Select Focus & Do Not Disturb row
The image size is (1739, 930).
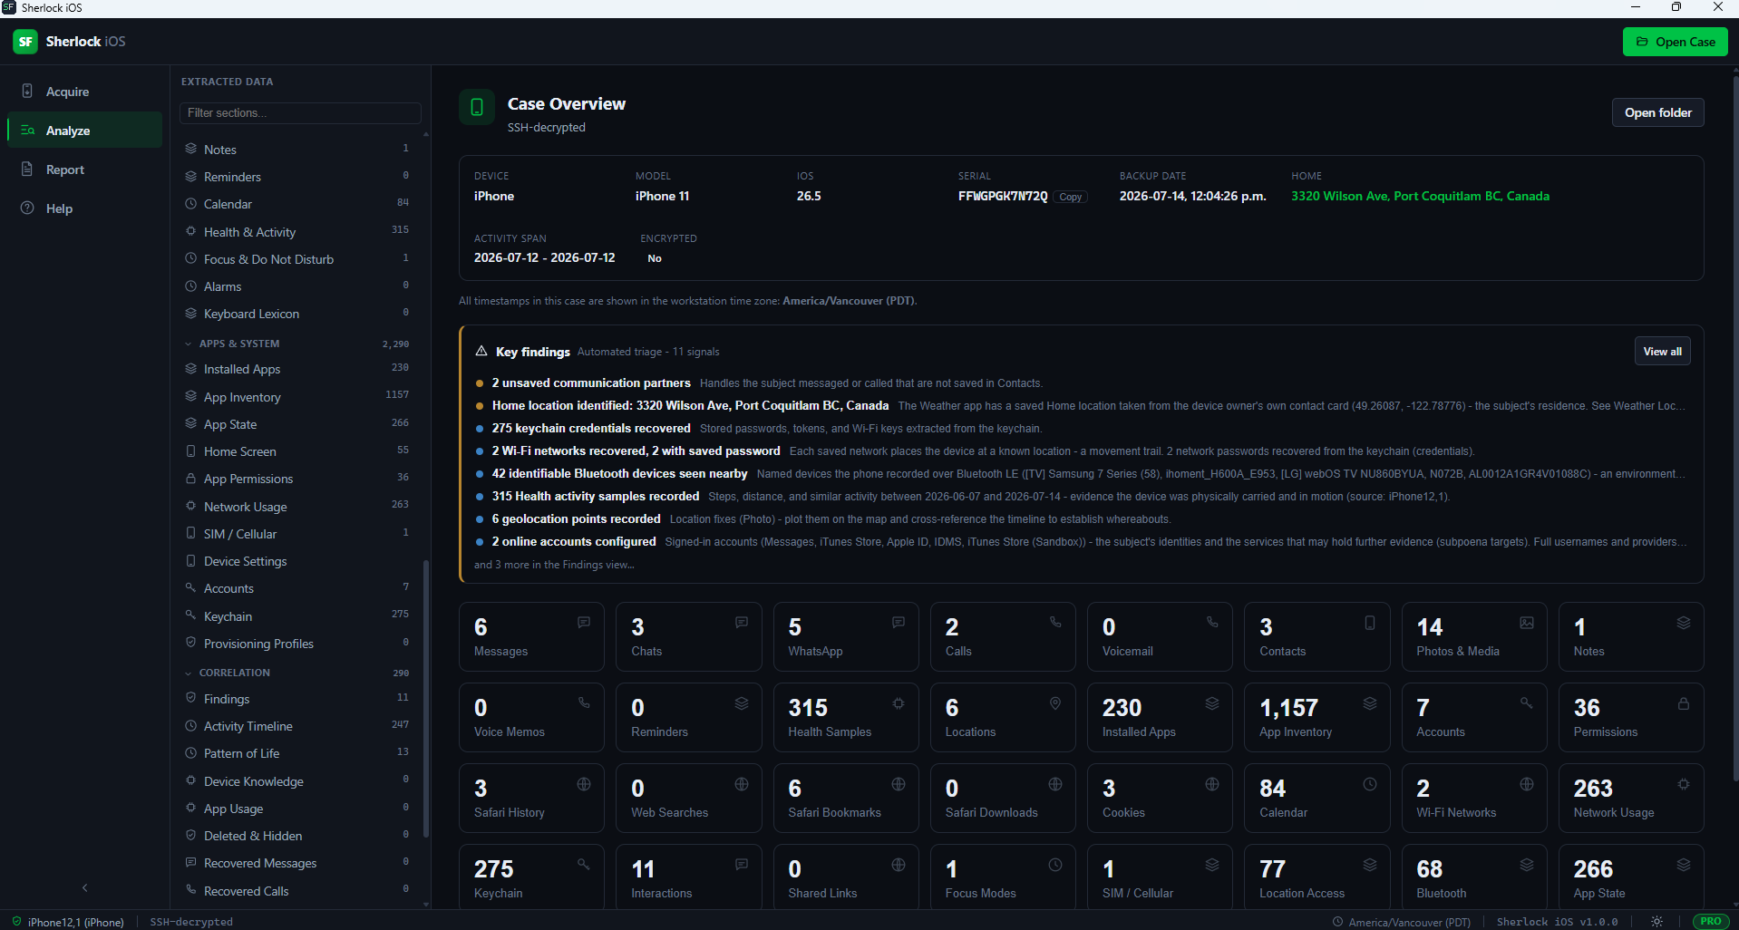pos(297,259)
